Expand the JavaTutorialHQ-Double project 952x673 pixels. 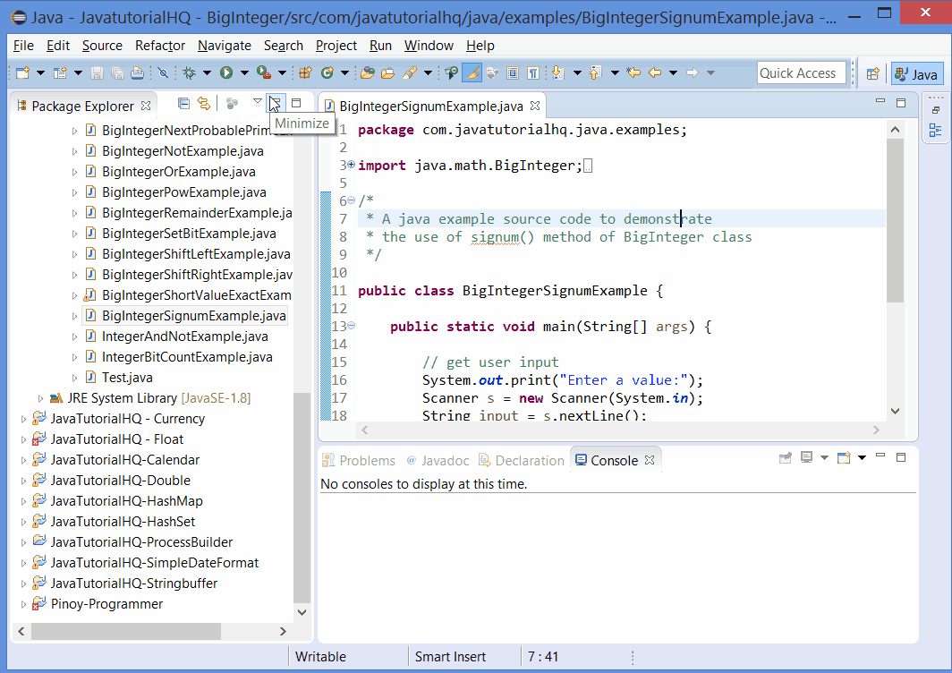point(23,480)
